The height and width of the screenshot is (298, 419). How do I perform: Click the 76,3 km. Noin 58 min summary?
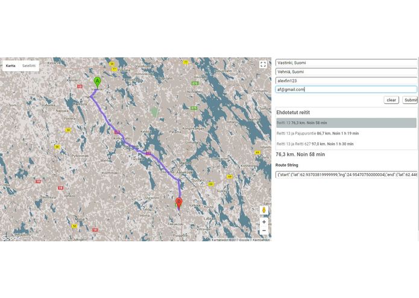(x=300, y=154)
